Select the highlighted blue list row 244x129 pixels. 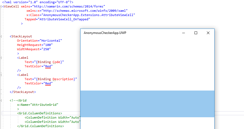click(x=147, y=104)
